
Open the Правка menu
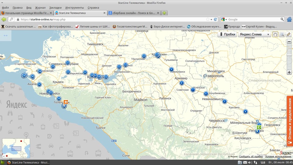pyautogui.click(x=17, y=8)
